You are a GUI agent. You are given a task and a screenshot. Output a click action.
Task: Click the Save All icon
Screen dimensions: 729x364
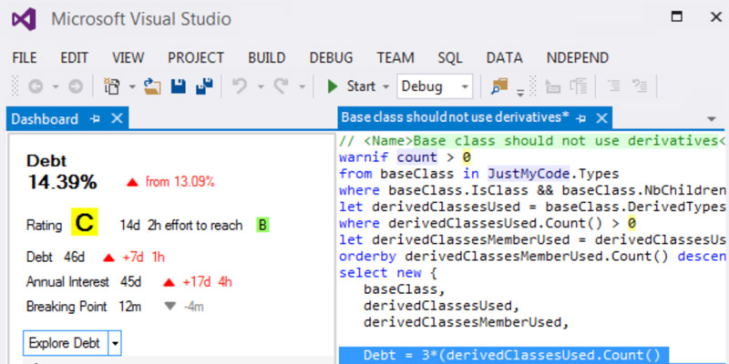coord(204,86)
